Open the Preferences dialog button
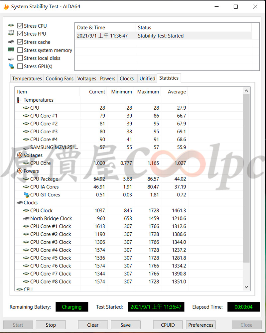 coord(200,325)
